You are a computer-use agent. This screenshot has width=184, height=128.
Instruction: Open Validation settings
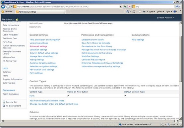click(38, 50)
